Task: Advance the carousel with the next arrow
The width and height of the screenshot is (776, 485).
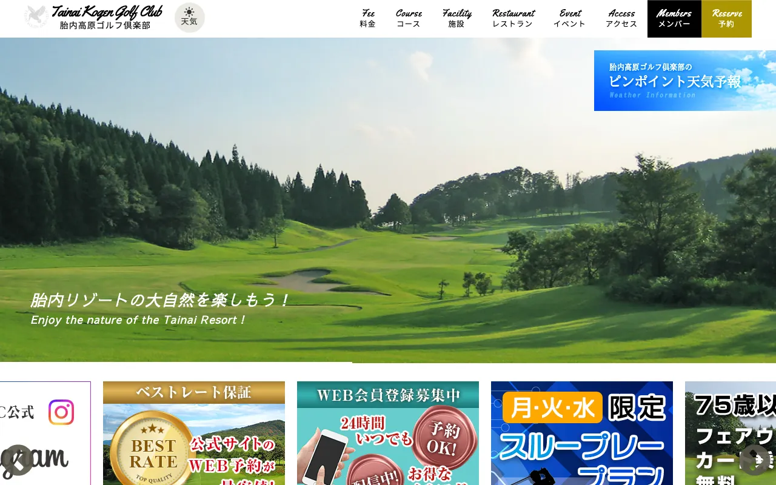Action: coord(755,460)
